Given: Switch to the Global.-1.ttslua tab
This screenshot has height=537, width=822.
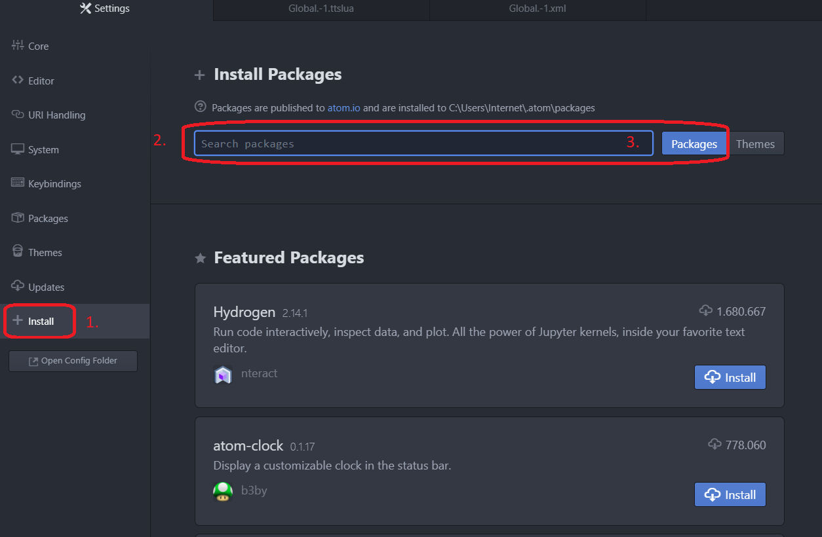Looking at the screenshot, I should tap(321, 9).
